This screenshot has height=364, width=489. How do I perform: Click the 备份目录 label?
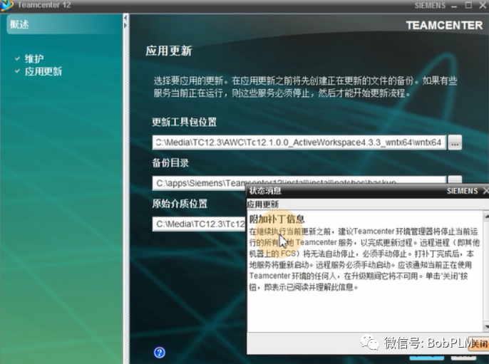[x=170, y=162]
